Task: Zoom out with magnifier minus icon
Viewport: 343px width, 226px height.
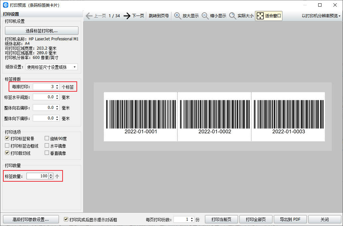Action: tap(205, 16)
